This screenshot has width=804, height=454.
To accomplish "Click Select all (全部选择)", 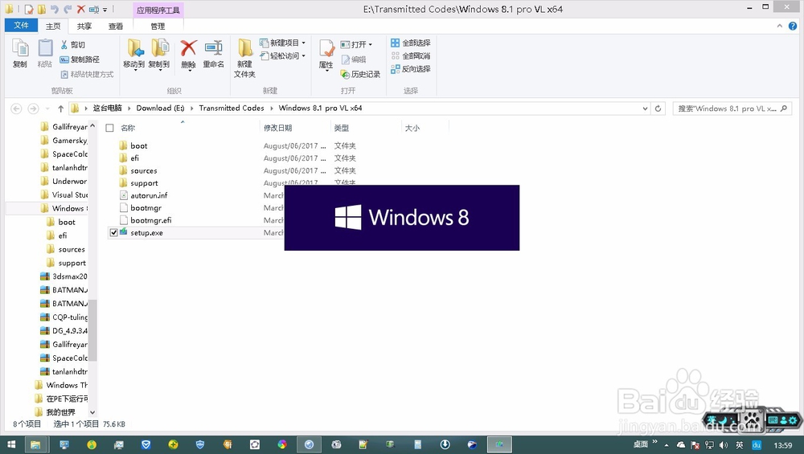I will point(411,43).
